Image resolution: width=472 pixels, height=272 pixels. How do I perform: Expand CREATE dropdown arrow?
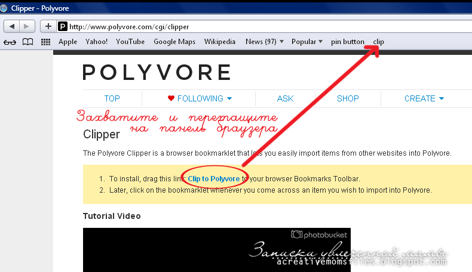[x=442, y=98]
